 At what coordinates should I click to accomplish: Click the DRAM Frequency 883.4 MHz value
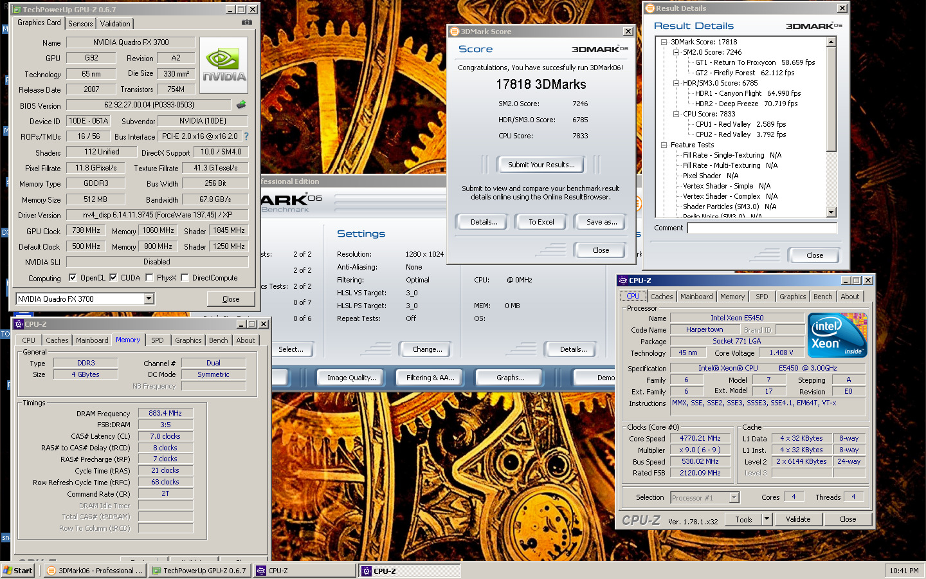click(x=165, y=413)
